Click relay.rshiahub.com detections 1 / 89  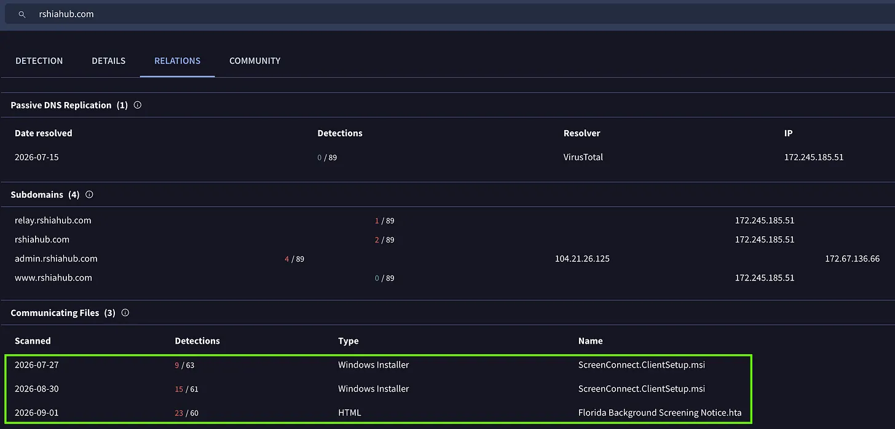(384, 221)
